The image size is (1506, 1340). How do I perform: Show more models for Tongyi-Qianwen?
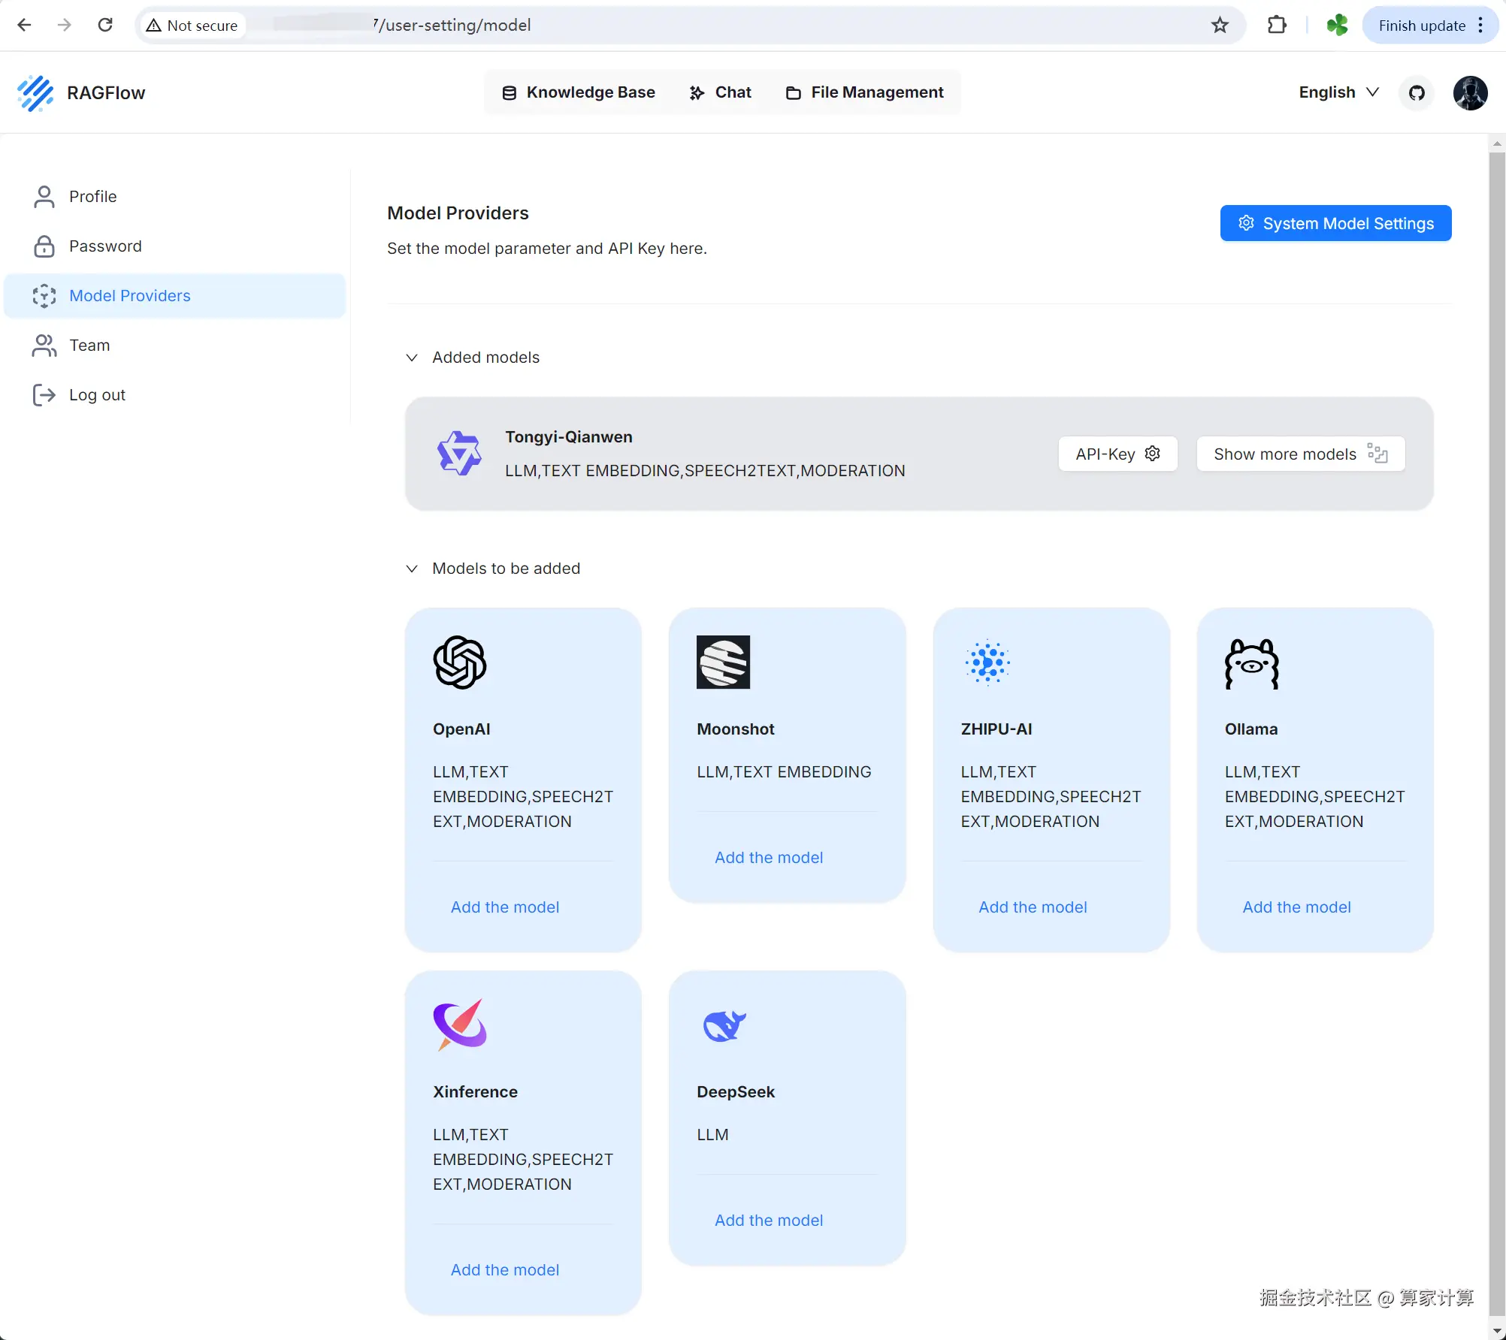pos(1300,454)
